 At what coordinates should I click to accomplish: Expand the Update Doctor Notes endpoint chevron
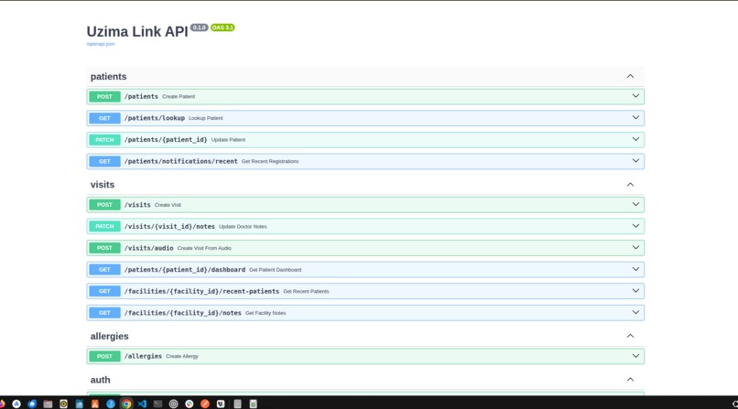pyautogui.click(x=635, y=226)
